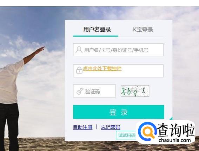The height and width of the screenshot is (151, 199).
Task: Click the key icon beside 验证码
Action: point(80,91)
